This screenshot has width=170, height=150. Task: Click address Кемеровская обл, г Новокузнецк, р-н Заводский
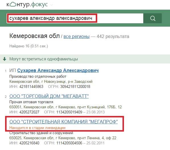coord(51,81)
